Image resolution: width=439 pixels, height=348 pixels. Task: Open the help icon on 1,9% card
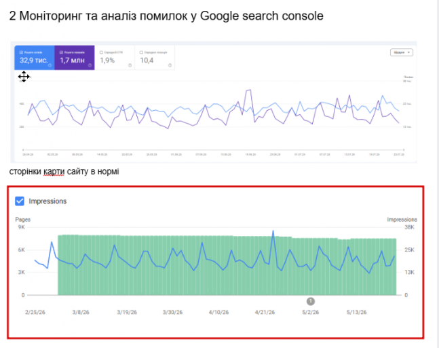(130, 65)
